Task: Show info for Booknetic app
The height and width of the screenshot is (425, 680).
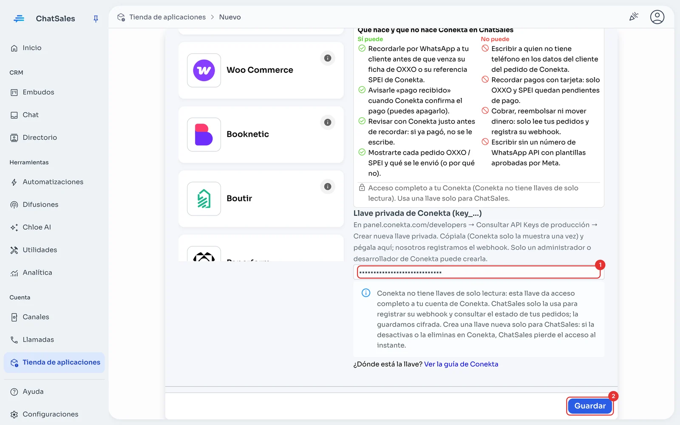Action: pos(328,122)
